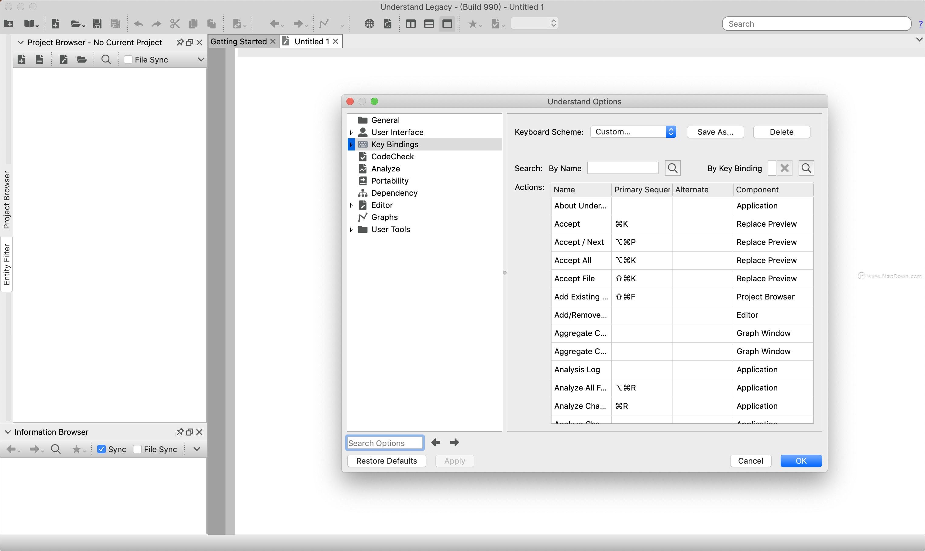Toggle File Sync checkbox in Project Browser

pyautogui.click(x=128, y=59)
